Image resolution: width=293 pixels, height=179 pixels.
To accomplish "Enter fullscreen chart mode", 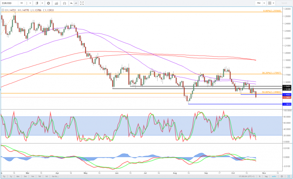I will [82, 3].
